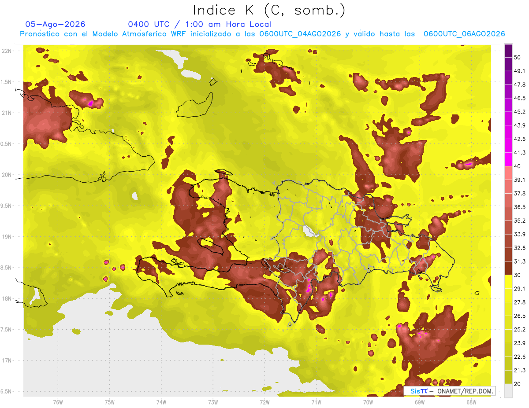Click the legend swatch between 35.2 and 36.5
The image size is (529, 408).
point(508,213)
